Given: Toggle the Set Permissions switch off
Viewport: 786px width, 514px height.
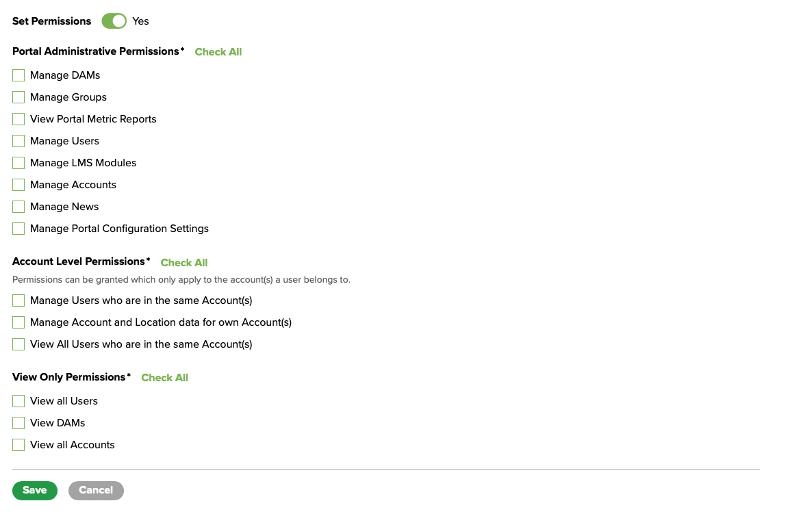Looking at the screenshot, I should 114,21.
